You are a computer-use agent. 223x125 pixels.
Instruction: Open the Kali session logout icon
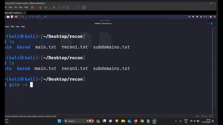(215, 17)
